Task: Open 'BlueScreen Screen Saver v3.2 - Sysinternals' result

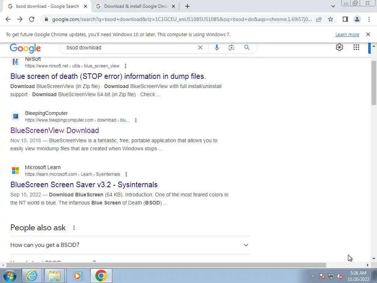Action: [x=84, y=185]
